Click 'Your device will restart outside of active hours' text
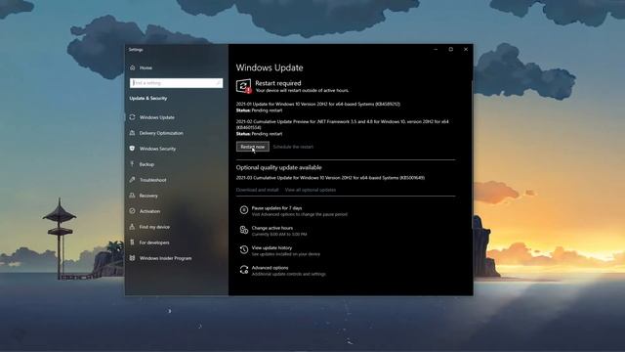This screenshot has width=625, height=352. [x=302, y=91]
